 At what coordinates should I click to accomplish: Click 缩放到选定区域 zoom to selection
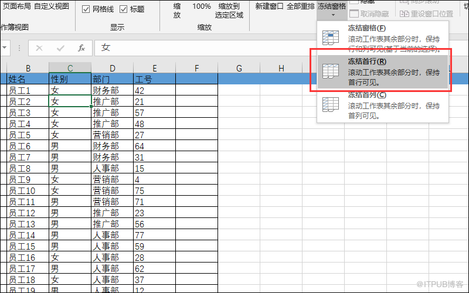(x=229, y=11)
